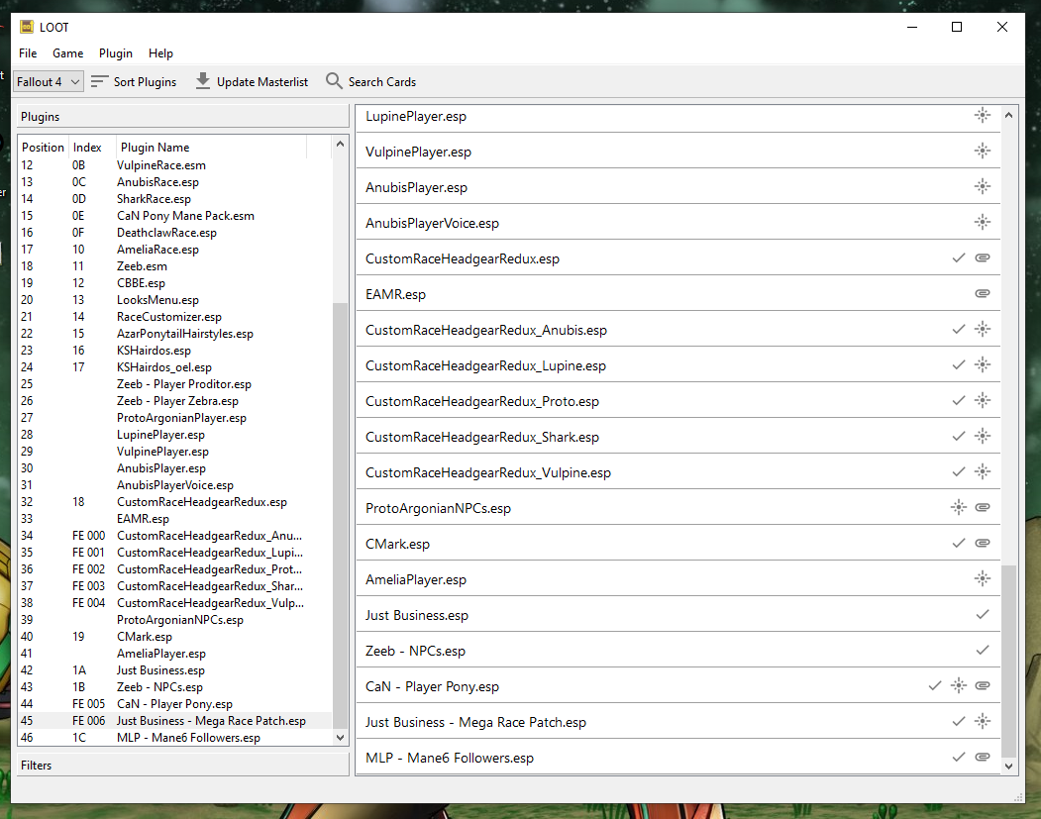
Task: Select SharkRace.esp in plugin list
Action: [x=175, y=199]
